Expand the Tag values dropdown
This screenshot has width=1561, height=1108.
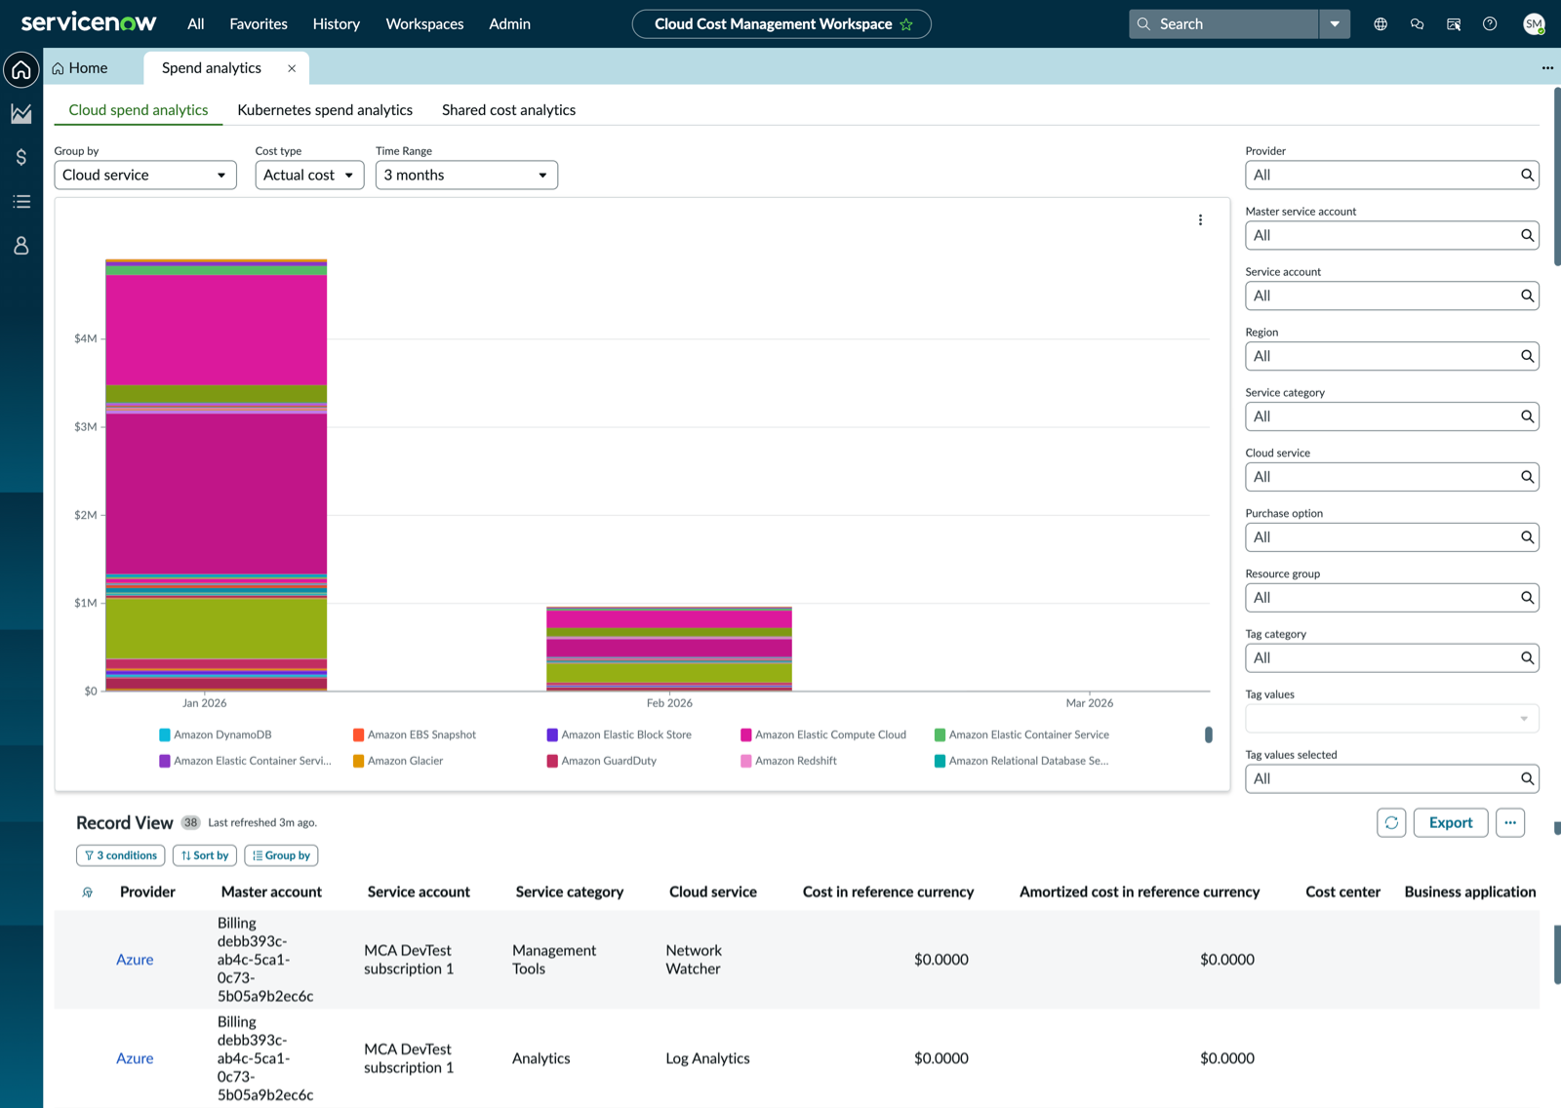(1392, 719)
